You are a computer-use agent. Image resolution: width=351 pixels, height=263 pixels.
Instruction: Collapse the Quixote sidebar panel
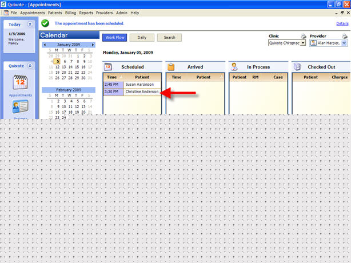click(x=30, y=66)
